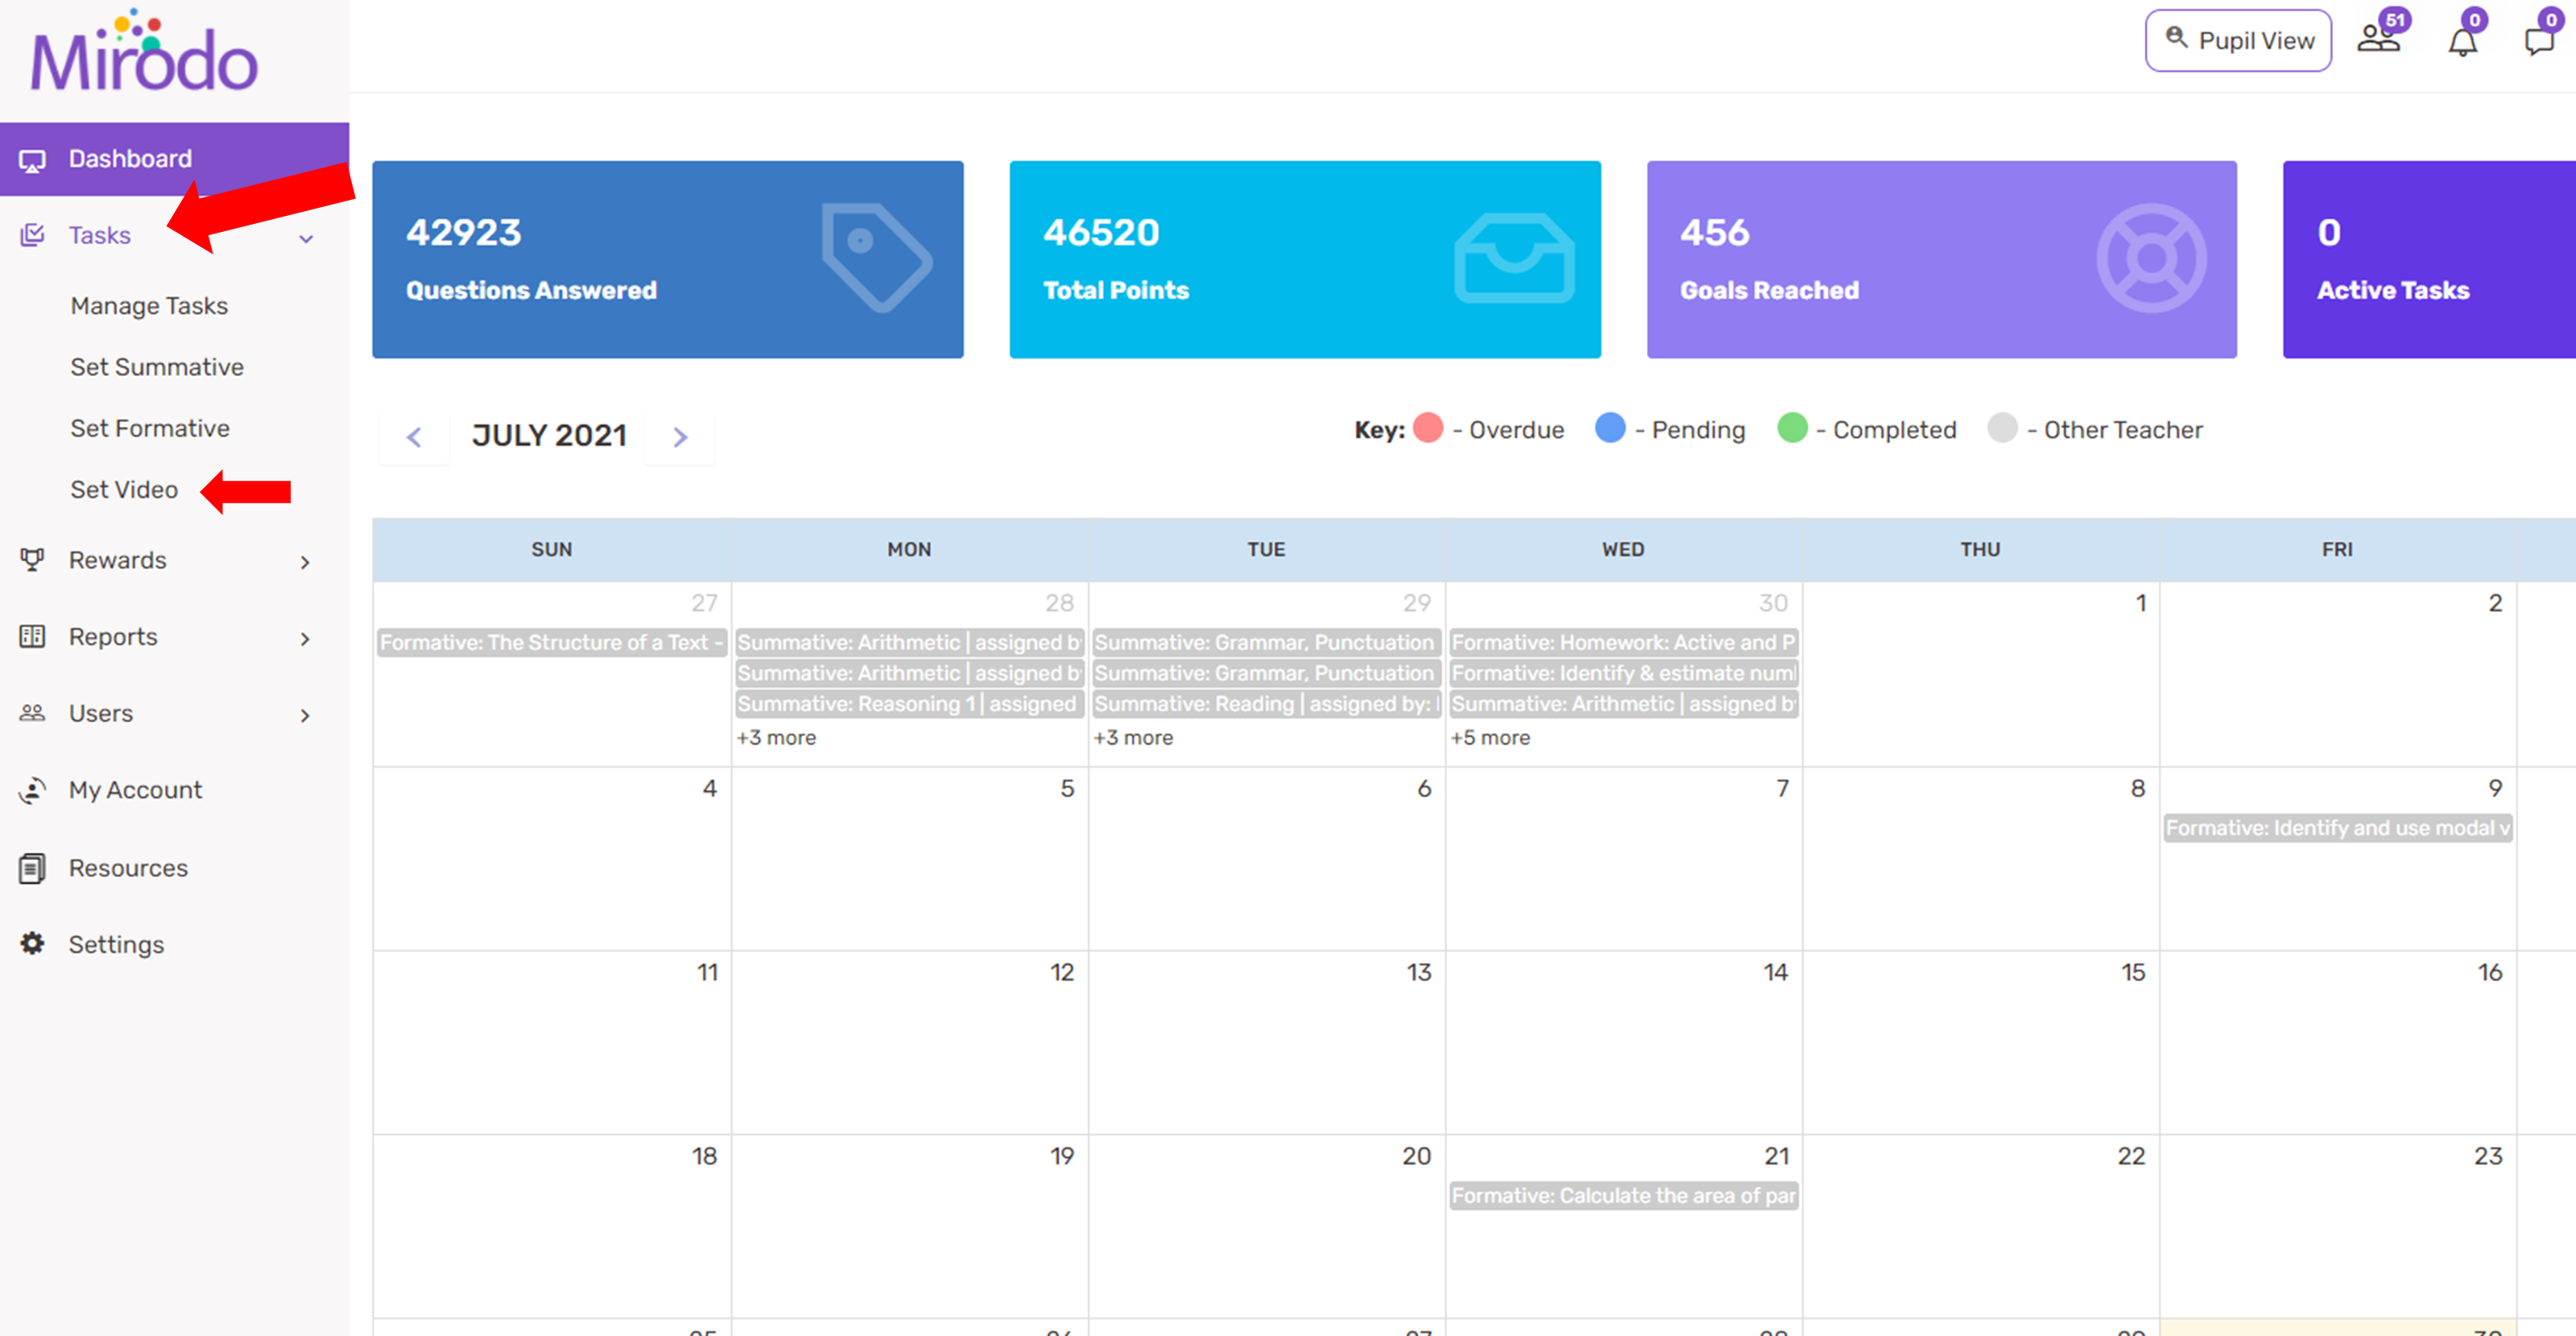
Task: Click the Rewards trophy icon
Action: pos(32,560)
